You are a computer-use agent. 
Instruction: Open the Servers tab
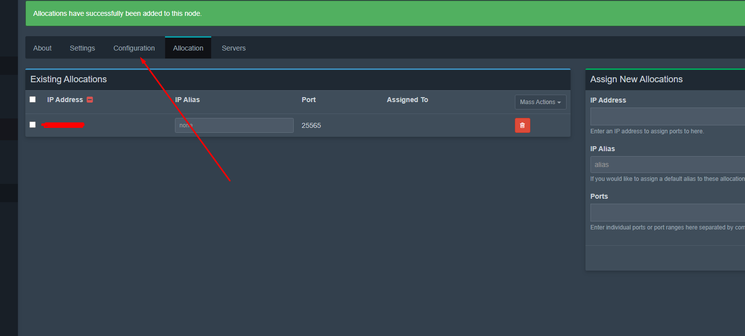click(234, 48)
